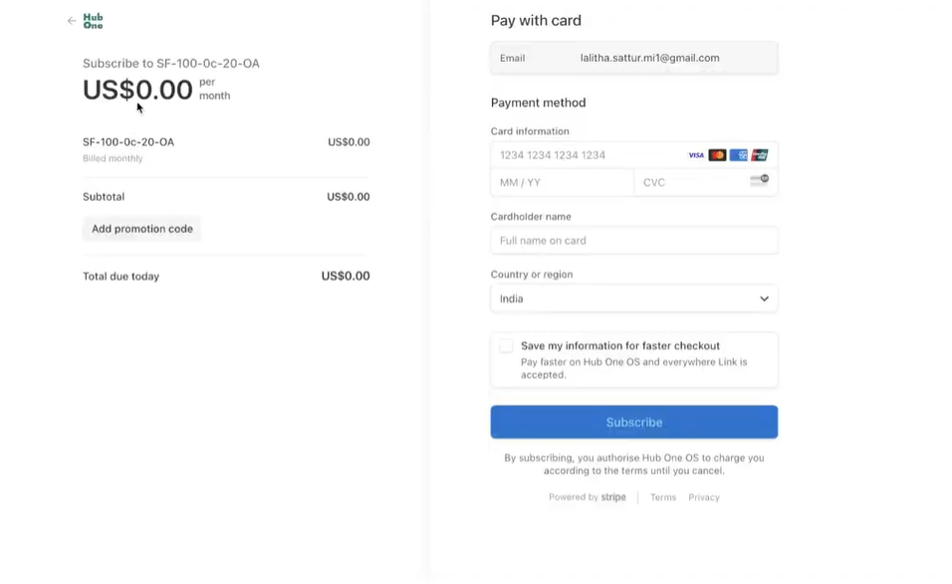
Task: Click Add promotion code button
Action: tap(142, 229)
